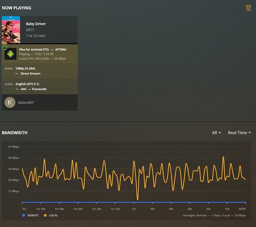Click the LOCAL legend label
256x227 pixels.
(x=53, y=216)
